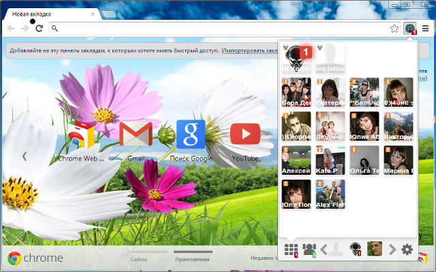
Task: Reload the page
Action: pyautogui.click(x=39, y=29)
